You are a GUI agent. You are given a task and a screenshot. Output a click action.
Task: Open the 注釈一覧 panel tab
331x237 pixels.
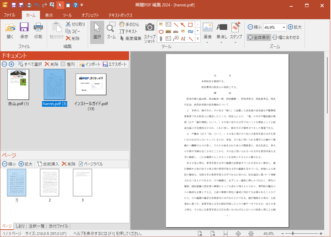pos(37,226)
